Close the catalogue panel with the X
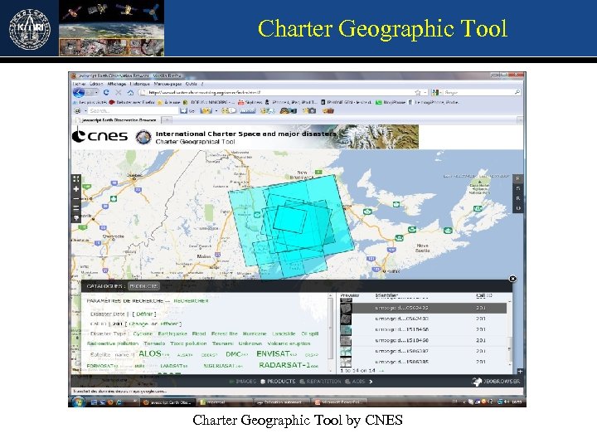Image resolution: width=597 pixels, height=448 pixels. tap(512, 279)
